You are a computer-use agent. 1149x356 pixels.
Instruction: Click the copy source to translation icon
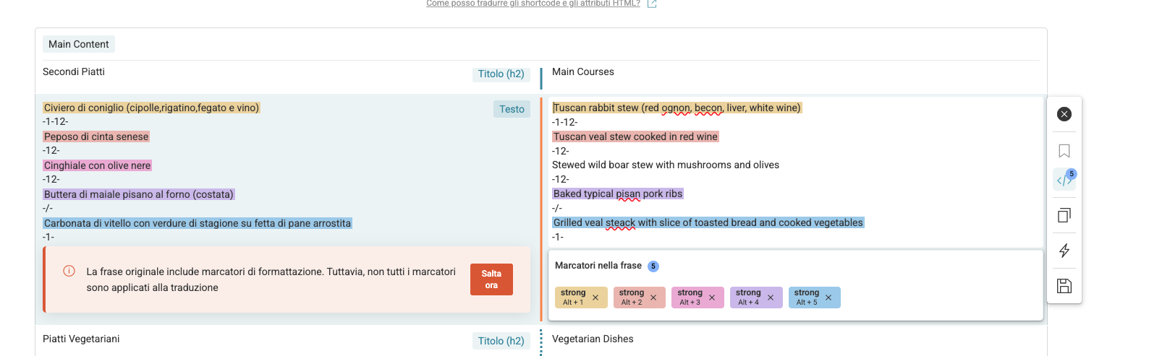pos(1064,215)
